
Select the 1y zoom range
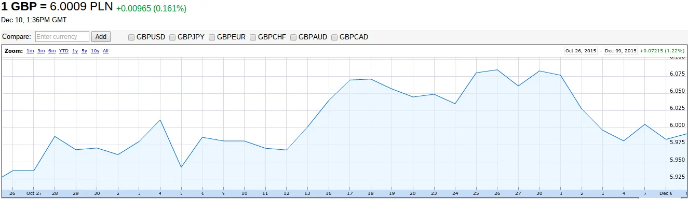pyautogui.click(x=75, y=51)
